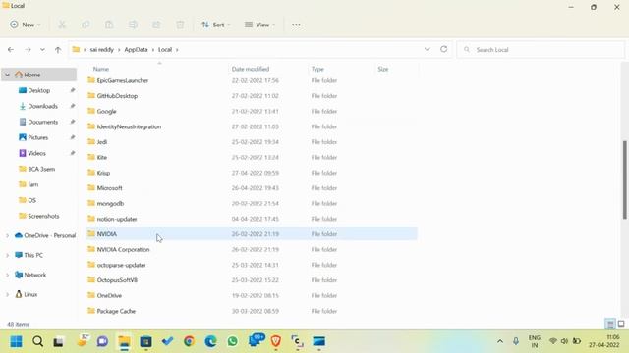Open Desktop in quick access
Screen dimensions: 629x353
point(39,90)
